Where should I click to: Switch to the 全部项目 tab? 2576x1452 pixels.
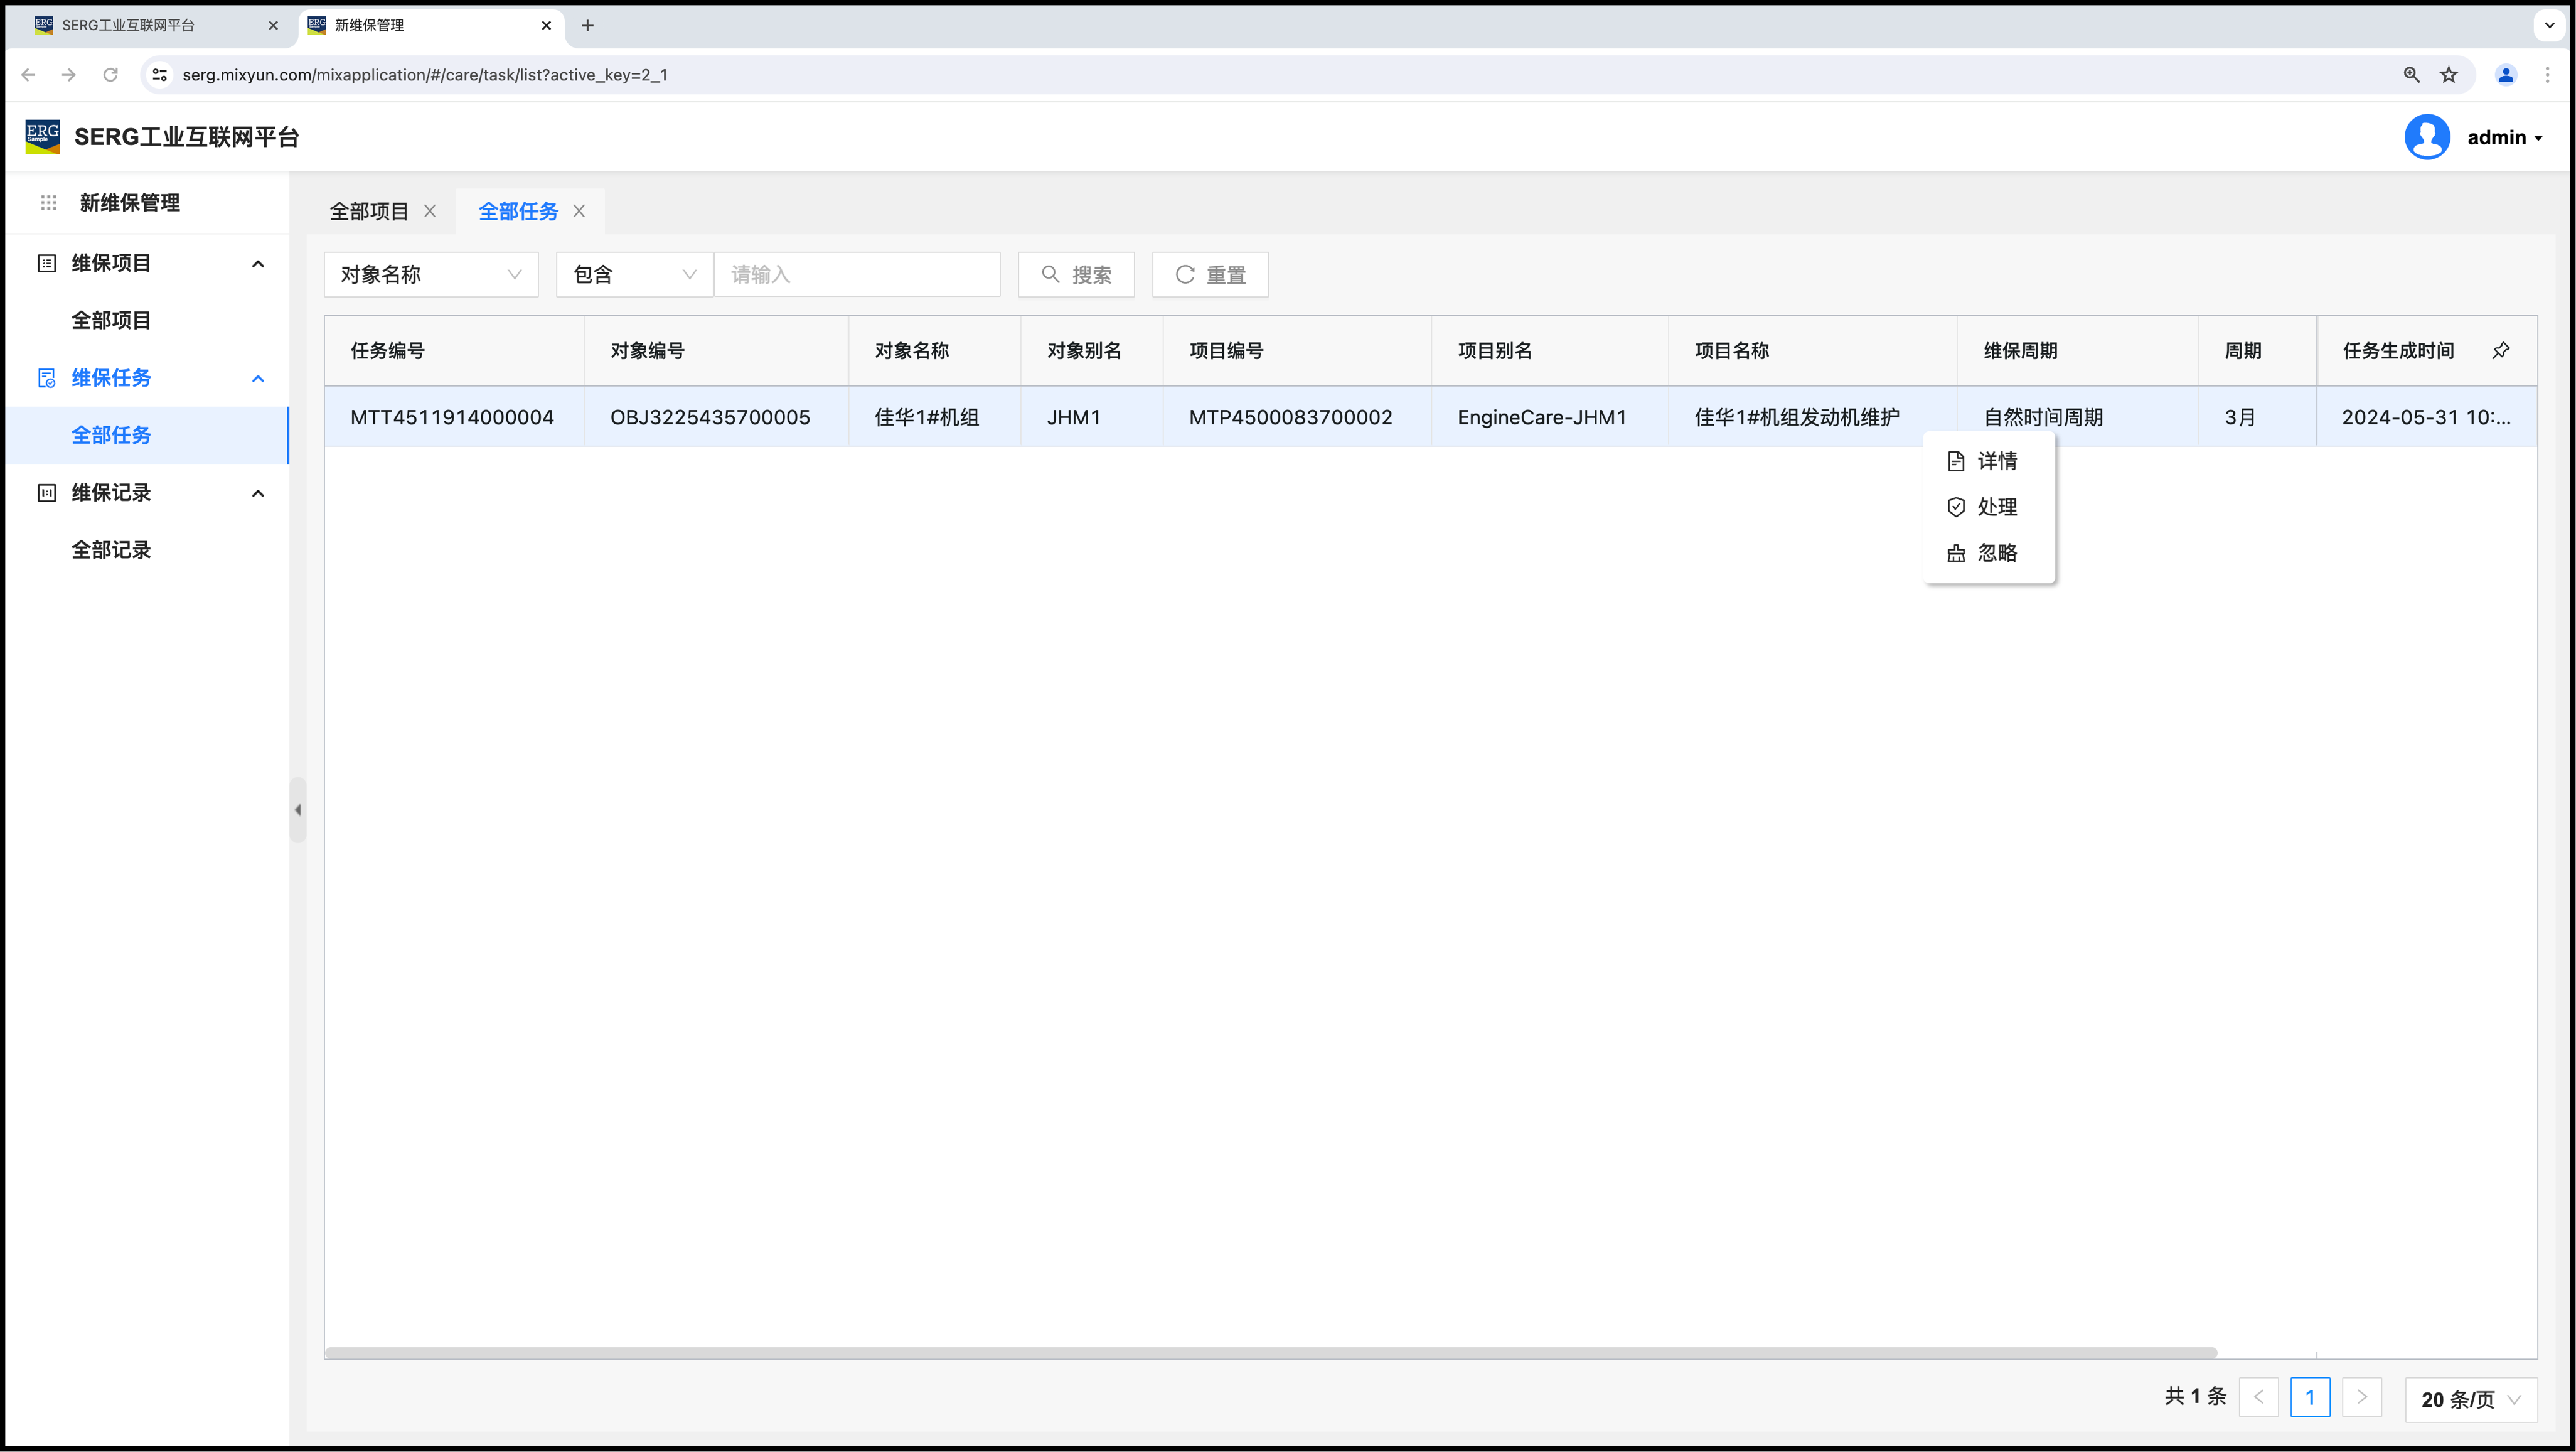pyautogui.click(x=369, y=211)
